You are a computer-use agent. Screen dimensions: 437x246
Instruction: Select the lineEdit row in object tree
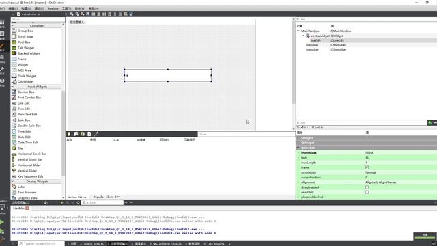[x=367, y=40]
